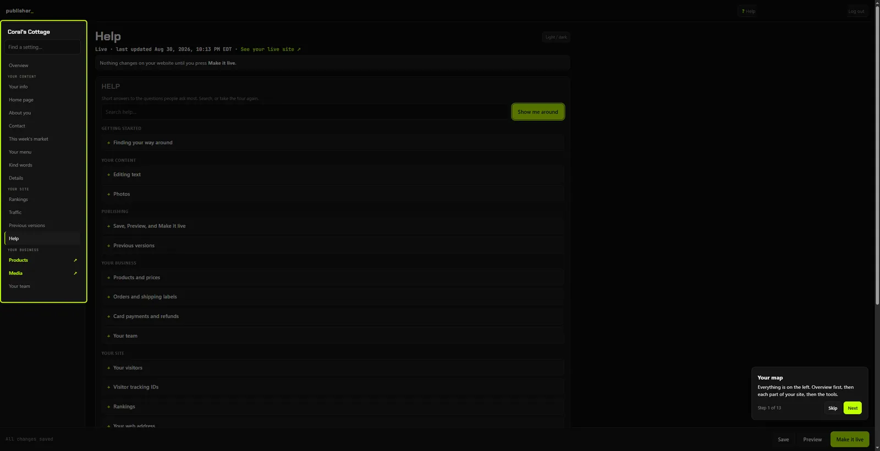Expand the 'Your visitors' help topic
The height and width of the screenshot is (451, 880).
coord(333,368)
